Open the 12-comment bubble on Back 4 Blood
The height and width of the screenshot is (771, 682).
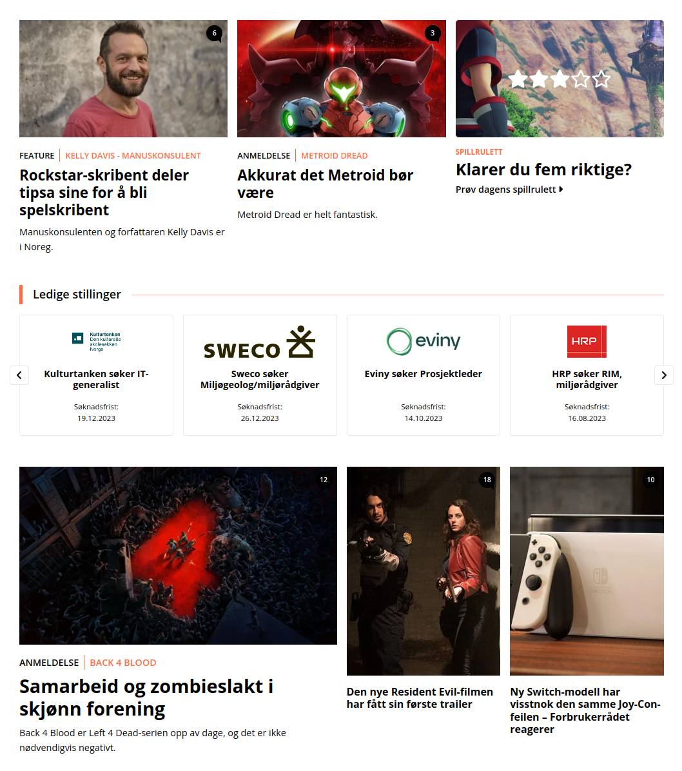[x=324, y=480]
